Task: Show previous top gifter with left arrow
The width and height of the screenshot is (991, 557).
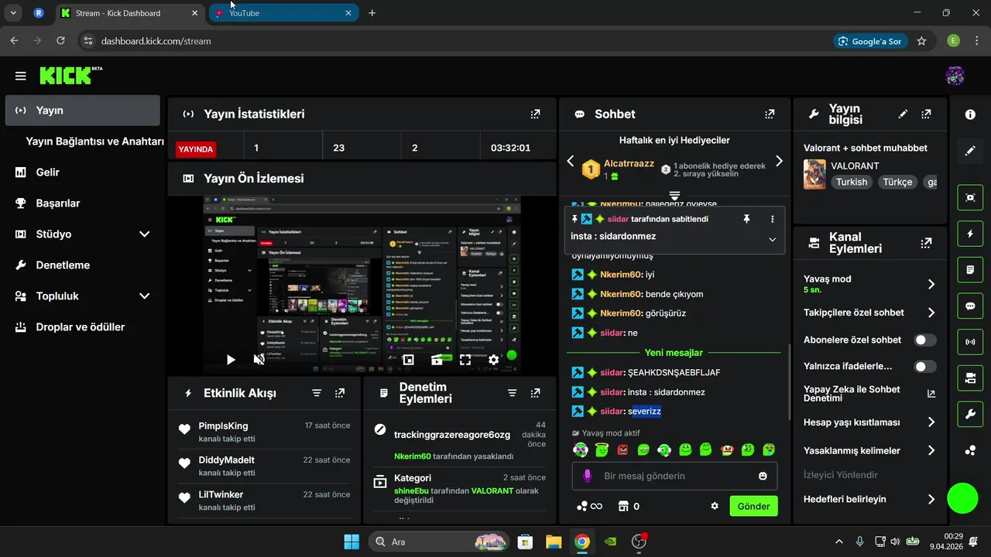Action: coord(571,161)
